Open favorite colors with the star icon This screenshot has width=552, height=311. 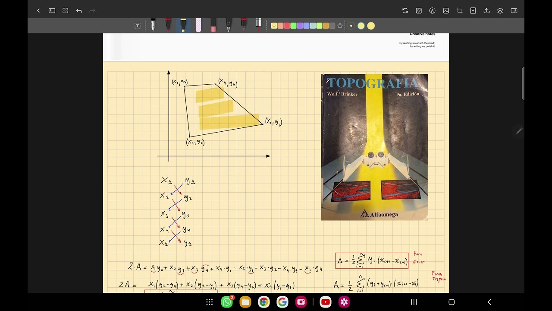(x=340, y=26)
